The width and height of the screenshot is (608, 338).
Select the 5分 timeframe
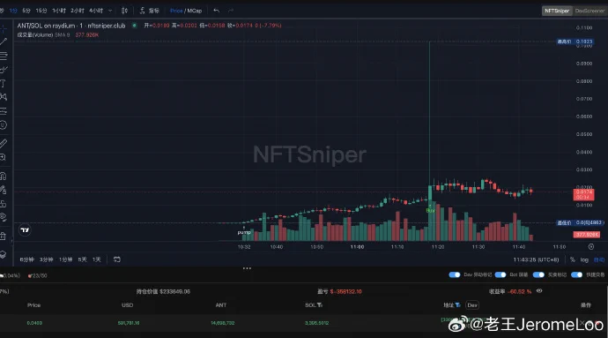coord(26,11)
